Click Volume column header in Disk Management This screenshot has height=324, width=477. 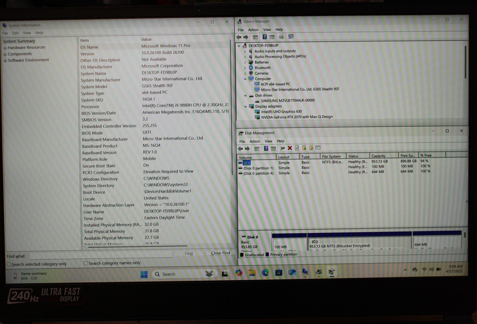point(256,157)
